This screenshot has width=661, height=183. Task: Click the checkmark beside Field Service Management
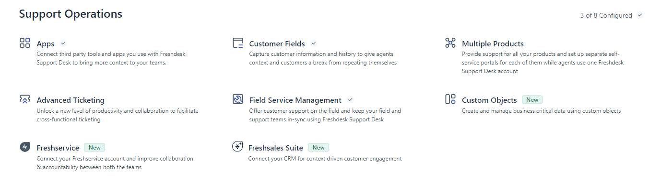350,100
